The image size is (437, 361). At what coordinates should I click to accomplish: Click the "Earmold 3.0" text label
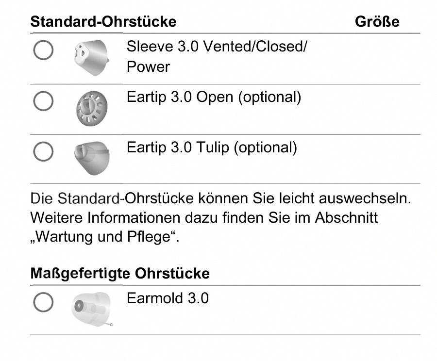[168, 298]
